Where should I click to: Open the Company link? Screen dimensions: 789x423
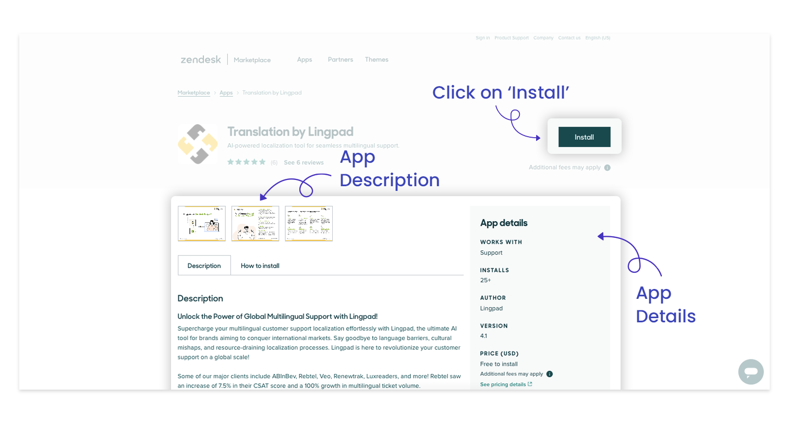click(543, 38)
